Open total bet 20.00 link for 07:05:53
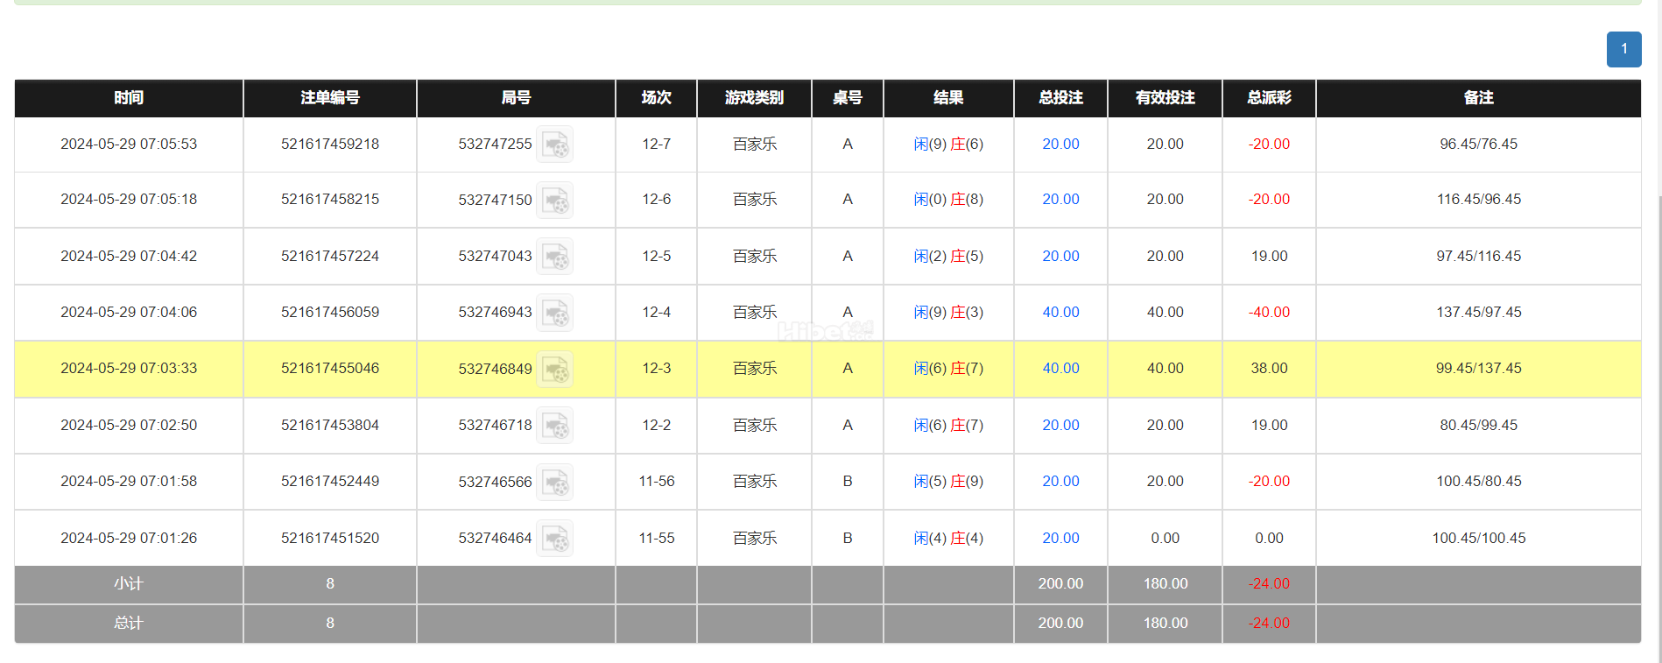Viewport: 1662px width, 663px height. [x=1060, y=144]
